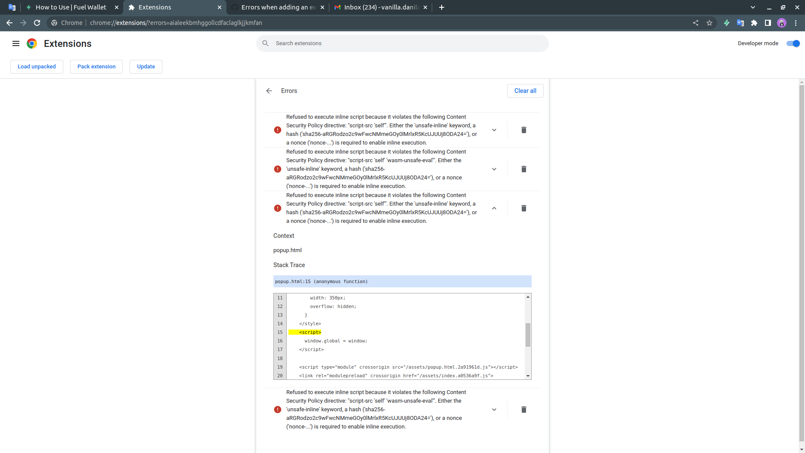Open the Extensions page hamburger menu
The width and height of the screenshot is (805, 453).
pos(16,43)
